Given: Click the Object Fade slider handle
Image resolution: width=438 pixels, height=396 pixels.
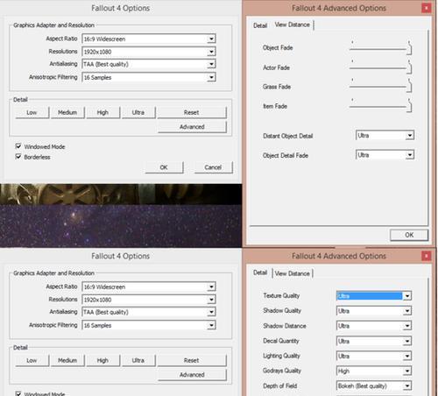Looking at the screenshot, I should (x=409, y=48).
